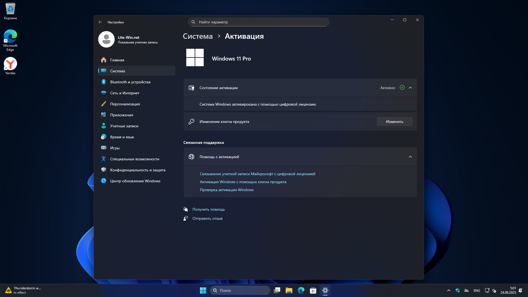Click the Найти параметр search field
The width and height of the screenshot is (528, 297).
(x=258, y=22)
